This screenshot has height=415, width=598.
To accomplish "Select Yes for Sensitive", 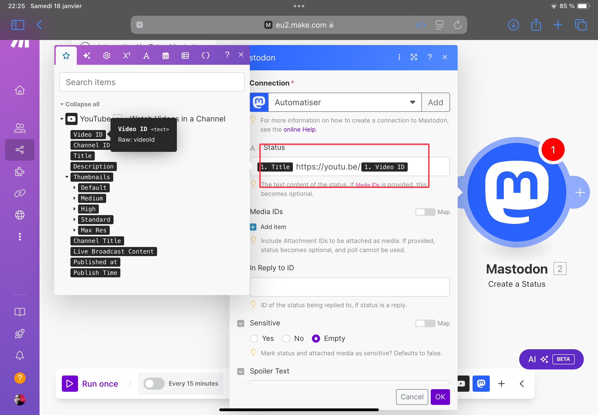I will 254,338.
